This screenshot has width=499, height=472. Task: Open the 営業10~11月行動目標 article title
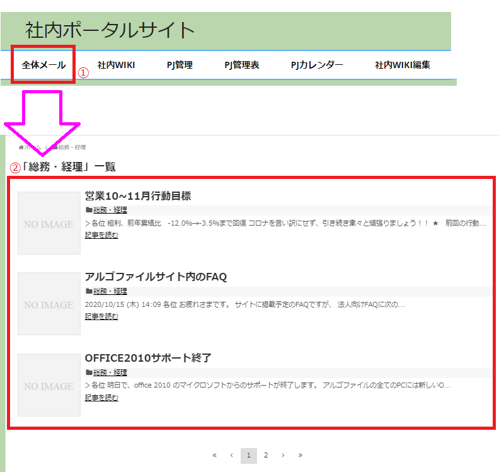(137, 196)
